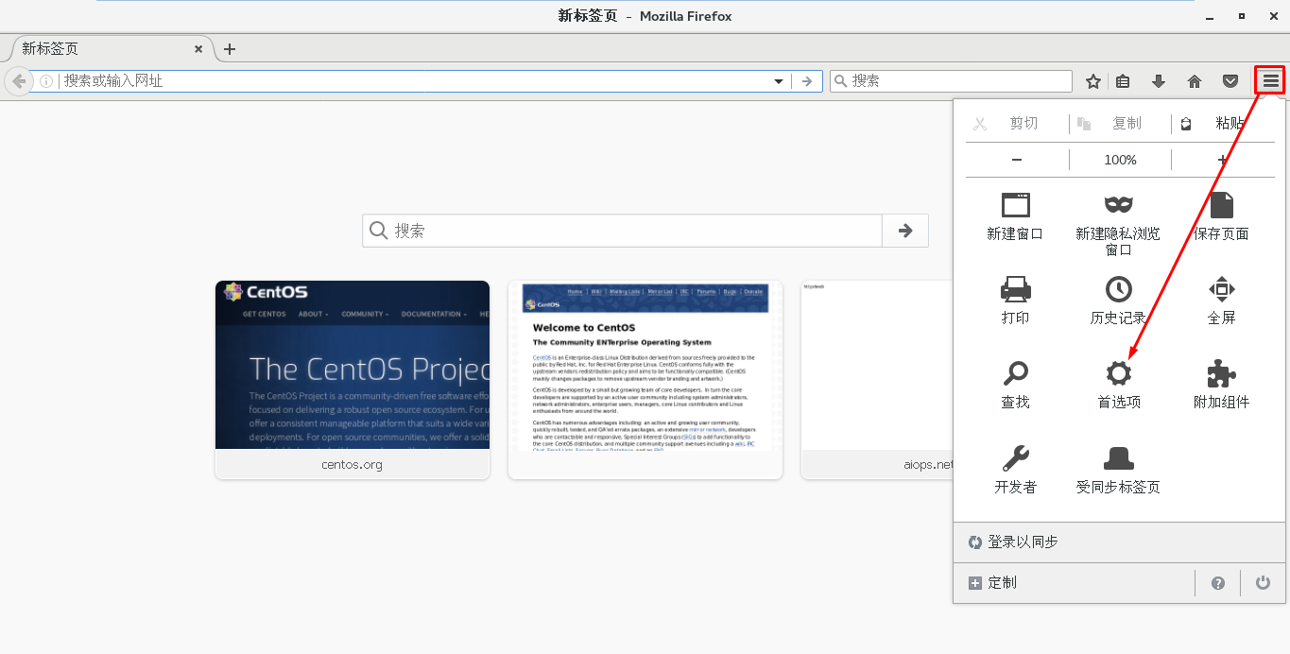Open 历史记录 history panel

point(1119,300)
